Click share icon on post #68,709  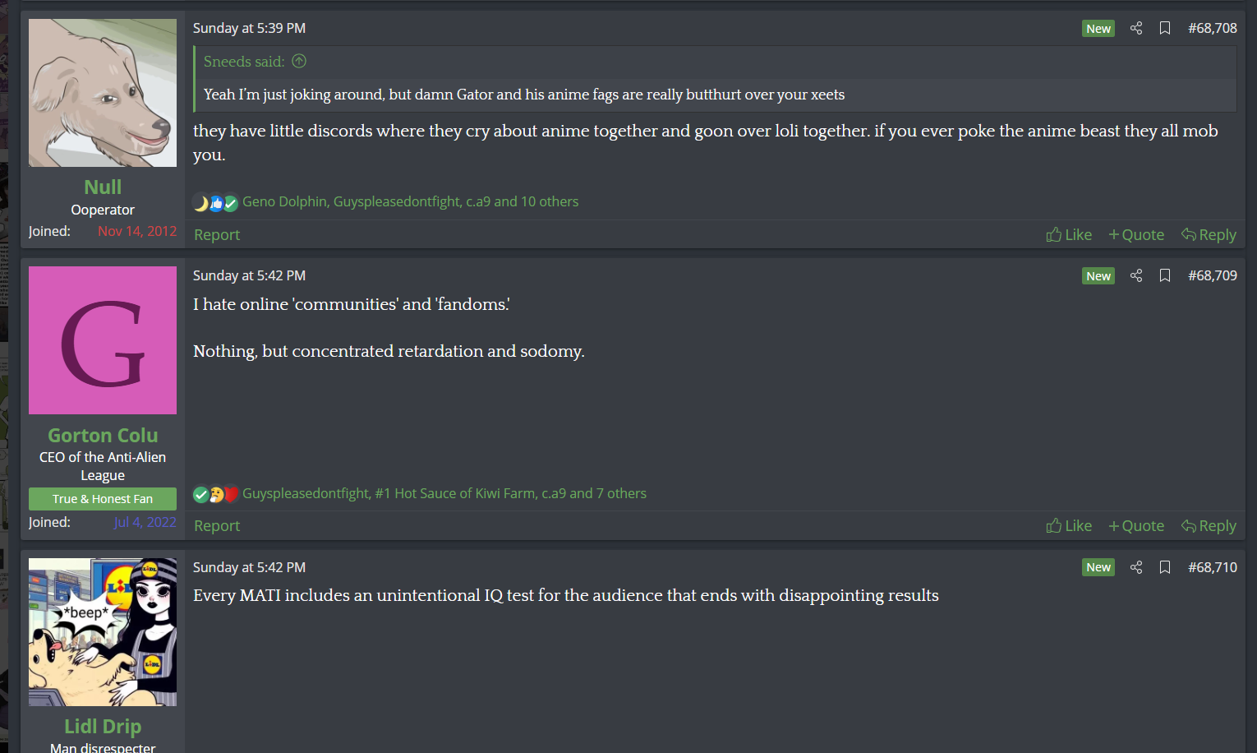(1136, 275)
